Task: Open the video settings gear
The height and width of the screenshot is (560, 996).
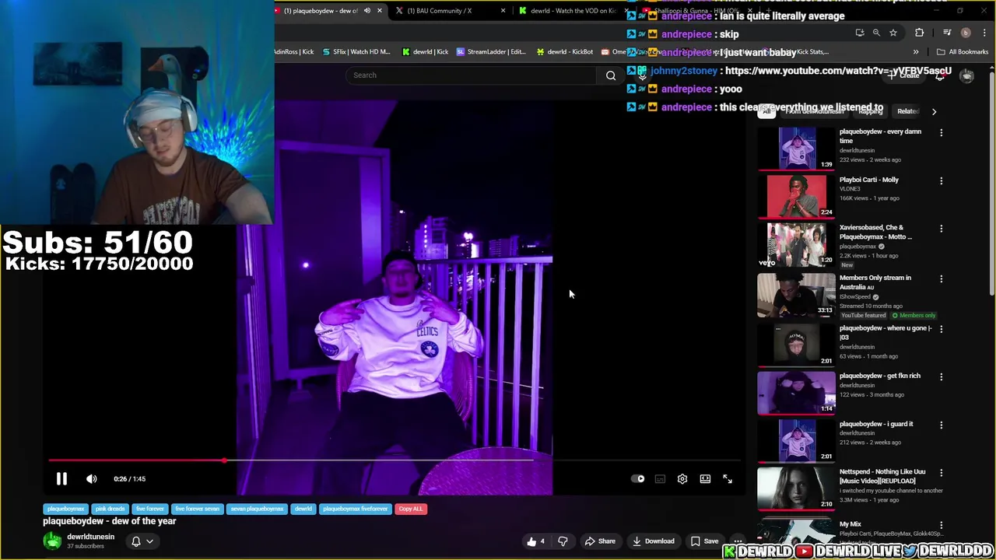Action: 682,479
